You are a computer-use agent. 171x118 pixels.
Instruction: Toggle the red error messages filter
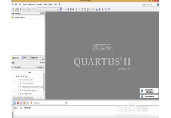pos(18,103)
